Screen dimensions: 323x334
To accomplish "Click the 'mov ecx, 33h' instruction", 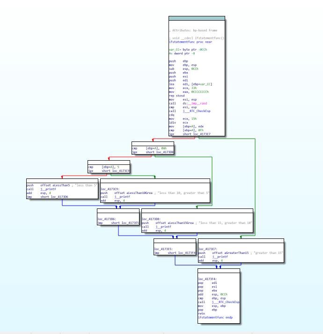I will point(183,88).
